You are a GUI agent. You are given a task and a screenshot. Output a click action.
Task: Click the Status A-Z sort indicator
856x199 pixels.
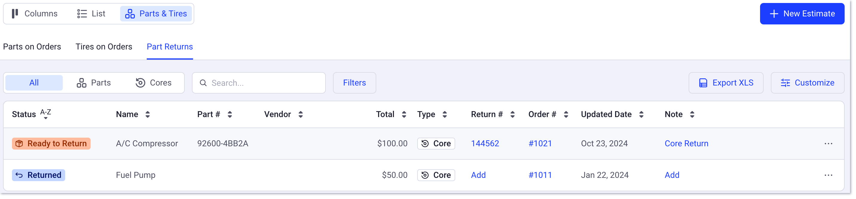pyautogui.click(x=45, y=114)
